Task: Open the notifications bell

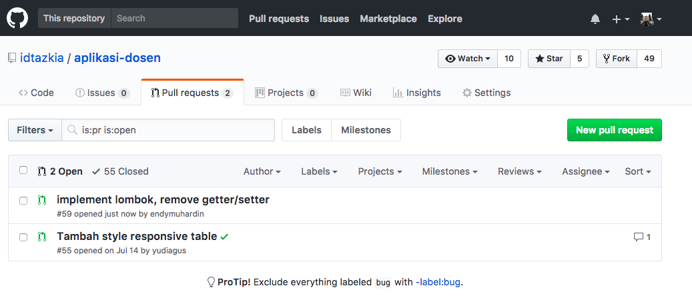Action: [x=595, y=19]
